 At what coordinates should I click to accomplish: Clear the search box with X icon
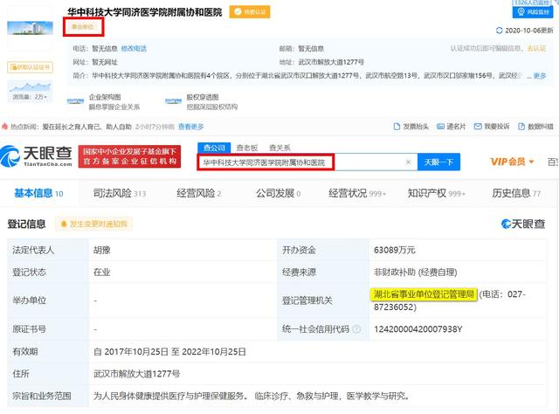(409, 162)
